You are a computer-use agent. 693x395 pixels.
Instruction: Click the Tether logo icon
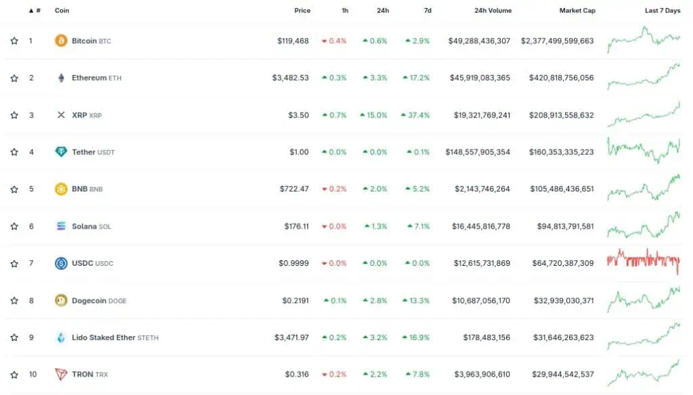tap(61, 152)
